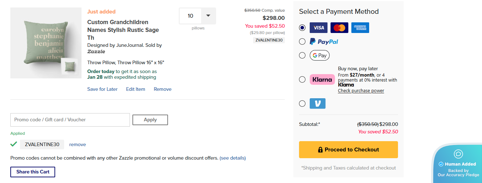Select the PayPal payment radio button

coord(302,42)
